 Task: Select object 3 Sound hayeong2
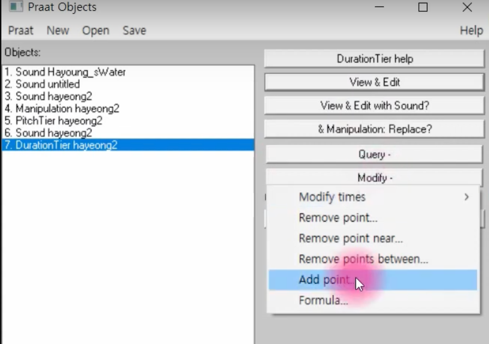click(128, 96)
